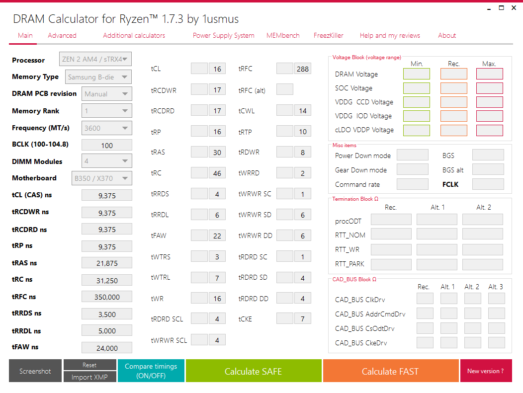Open the DIMM Modules dropdown
This screenshot has height=393, width=523.
point(107,161)
